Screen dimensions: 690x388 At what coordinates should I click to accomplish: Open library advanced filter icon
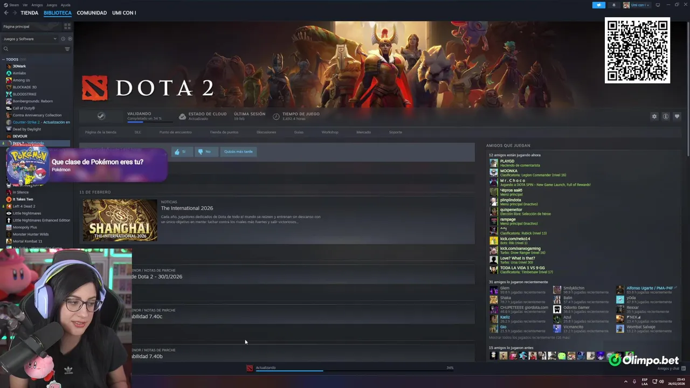point(67,49)
